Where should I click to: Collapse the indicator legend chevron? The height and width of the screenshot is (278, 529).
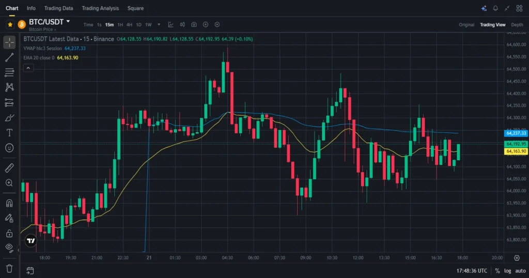click(x=28, y=68)
